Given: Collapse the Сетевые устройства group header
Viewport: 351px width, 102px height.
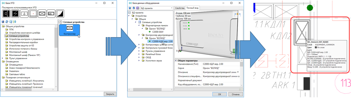Looking at the screenshot, I should [61, 22].
